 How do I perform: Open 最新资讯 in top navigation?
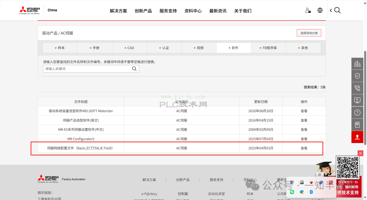[x=218, y=11]
